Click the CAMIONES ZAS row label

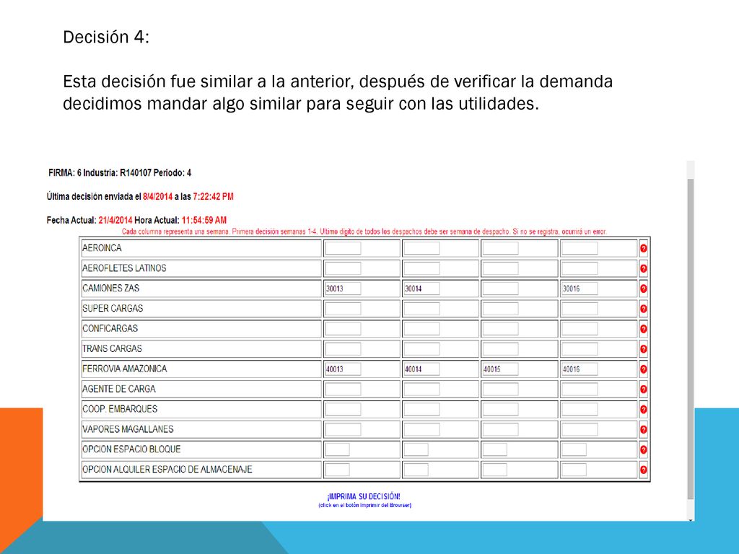110,288
